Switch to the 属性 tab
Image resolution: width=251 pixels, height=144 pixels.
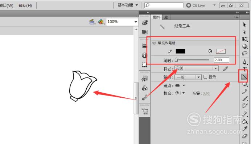point(156,17)
